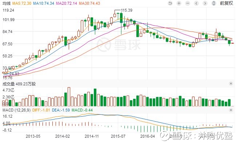The image size is (236, 142).
Task: Click the MACD:-0.44 value
Action: [x=82, y=110]
